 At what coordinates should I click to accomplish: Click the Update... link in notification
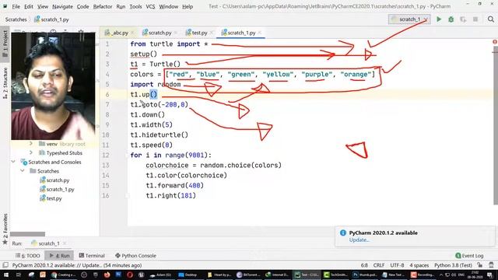pos(359,240)
